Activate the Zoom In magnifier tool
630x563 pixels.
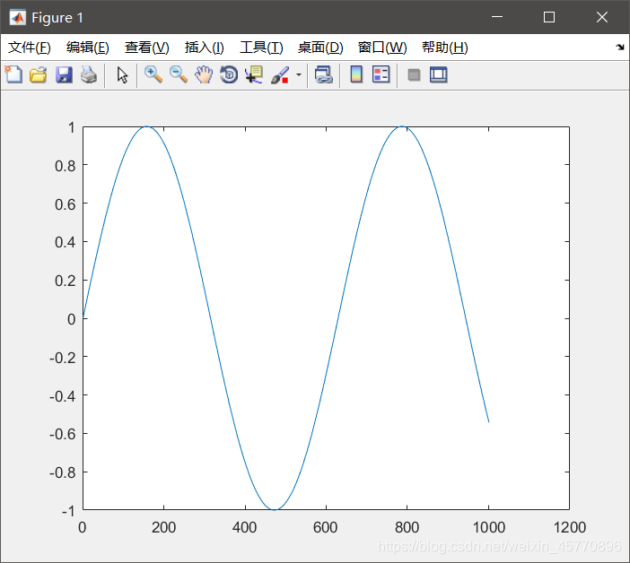click(x=153, y=75)
